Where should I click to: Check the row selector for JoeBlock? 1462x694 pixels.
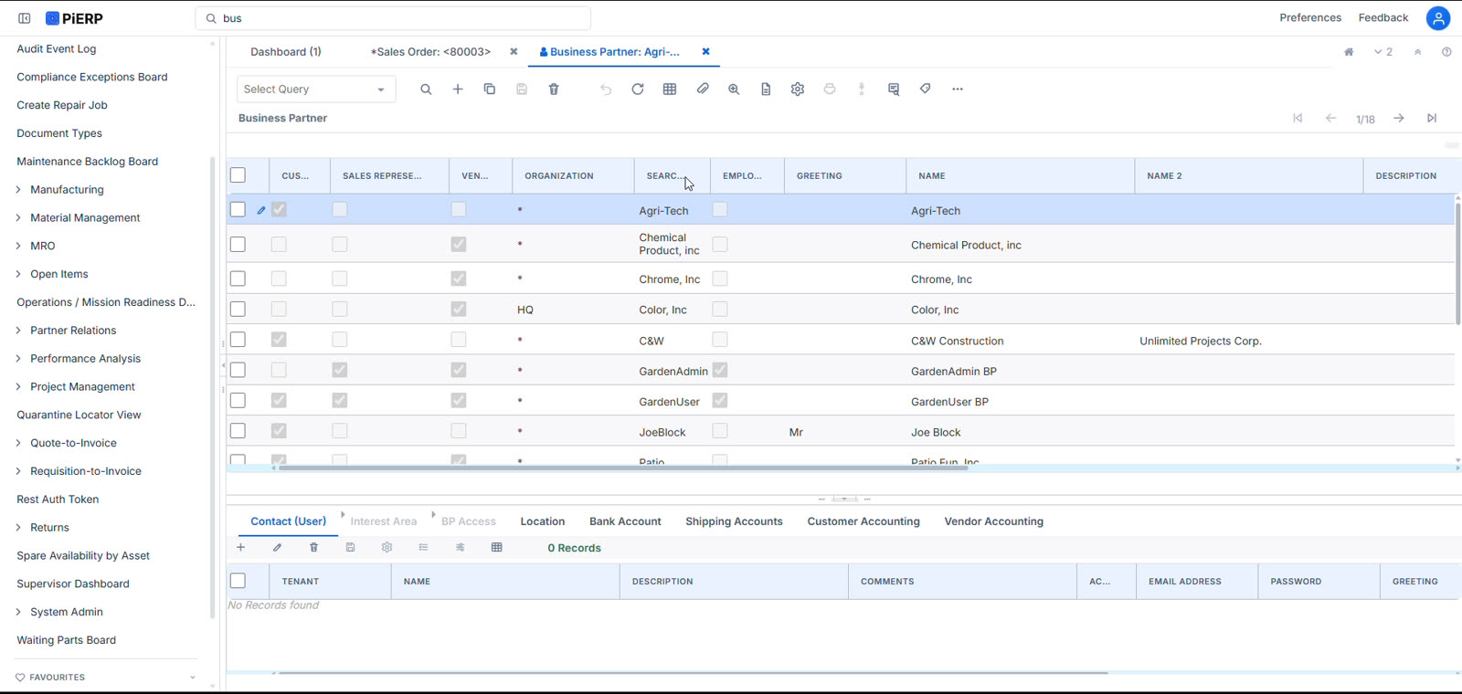click(238, 431)
